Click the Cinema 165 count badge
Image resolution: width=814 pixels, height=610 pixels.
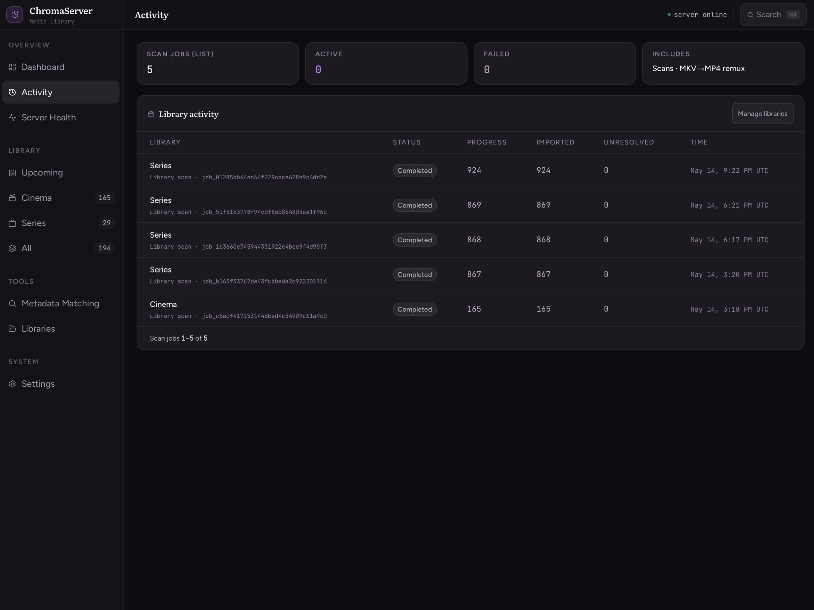(x=104, y=198)
